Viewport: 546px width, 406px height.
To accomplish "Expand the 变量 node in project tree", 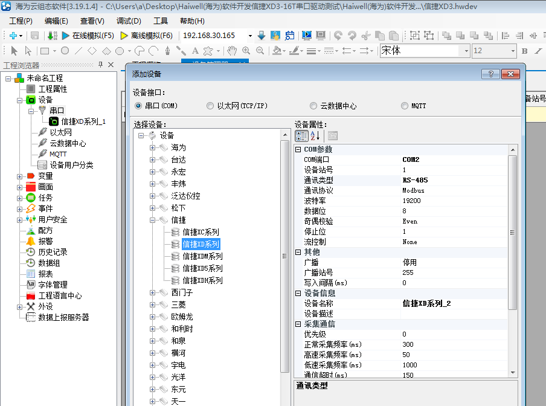I will (x=19, y=176).
